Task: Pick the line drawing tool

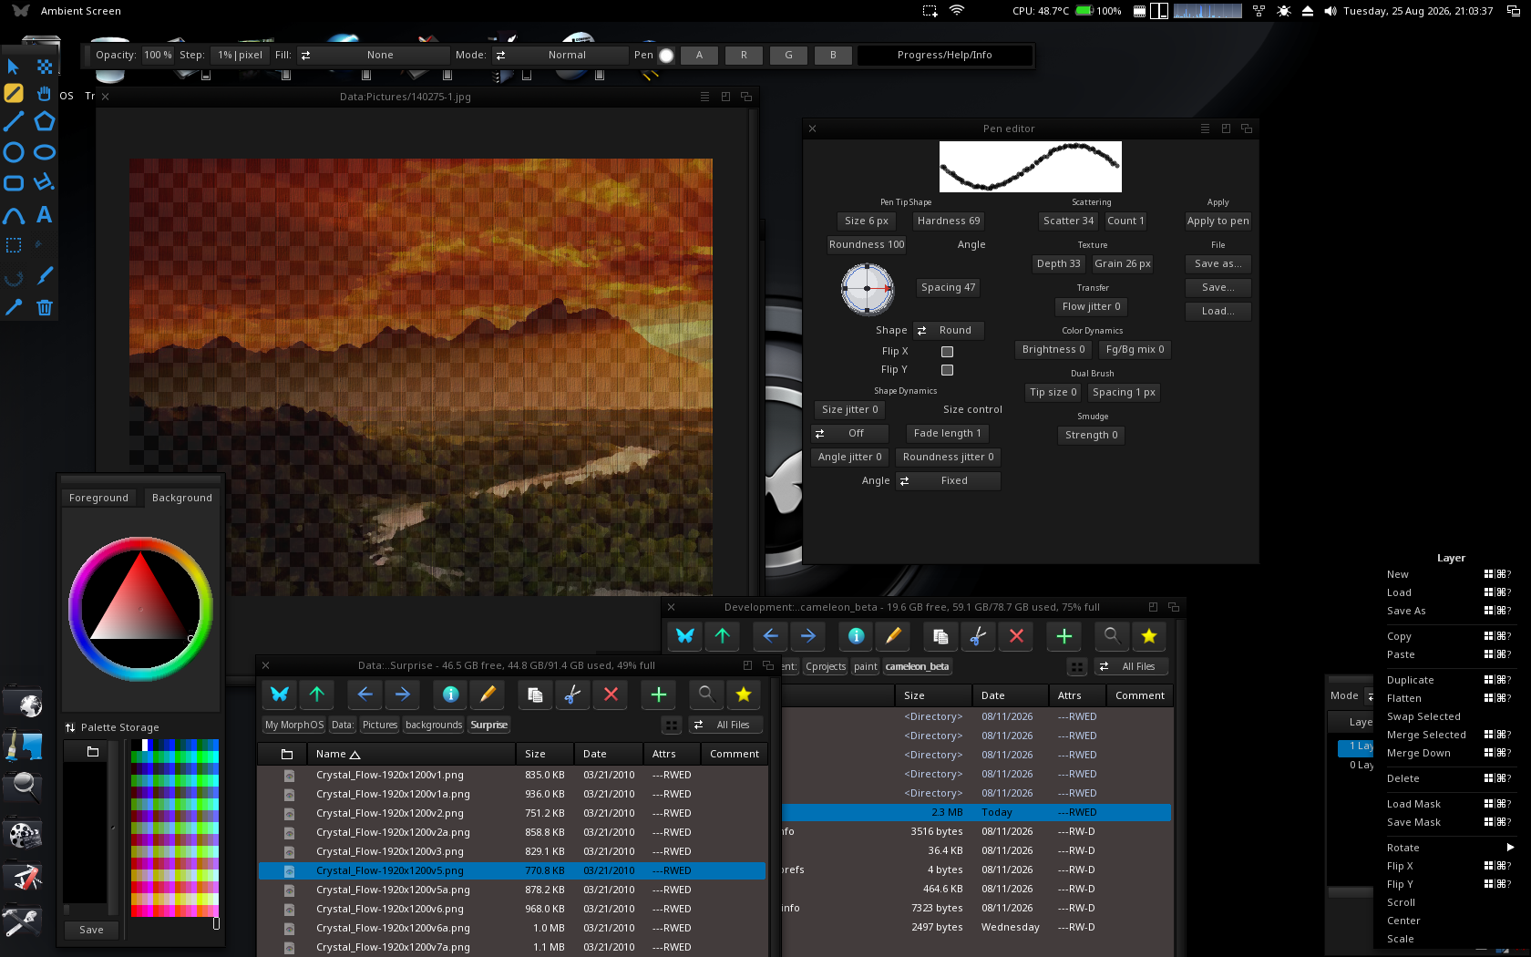Action: pos(14,121)
